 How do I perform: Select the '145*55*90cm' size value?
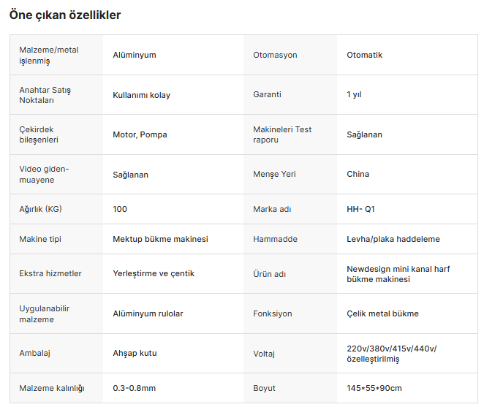pos(374,388)
